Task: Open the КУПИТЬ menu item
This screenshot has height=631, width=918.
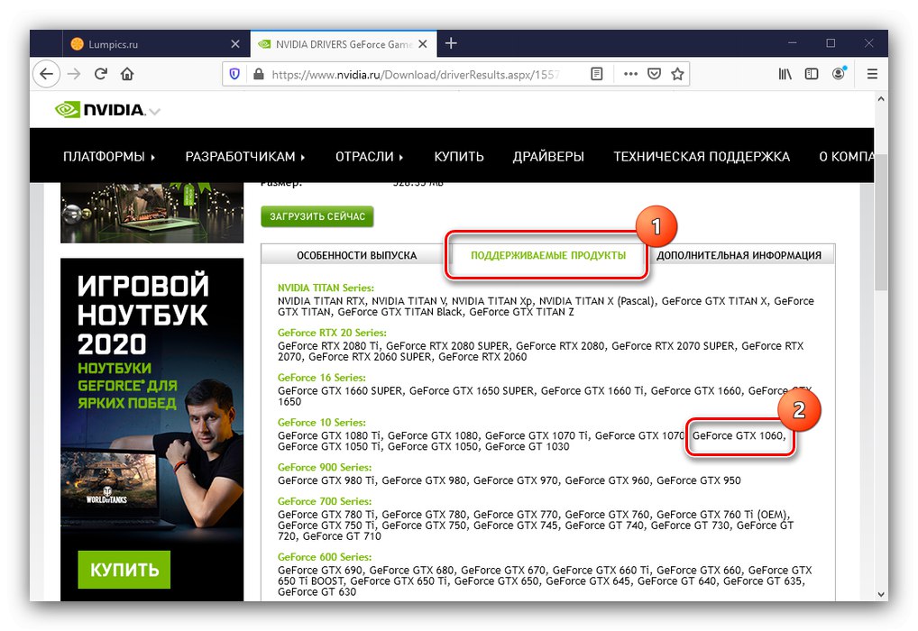Action: pos(459,157)
